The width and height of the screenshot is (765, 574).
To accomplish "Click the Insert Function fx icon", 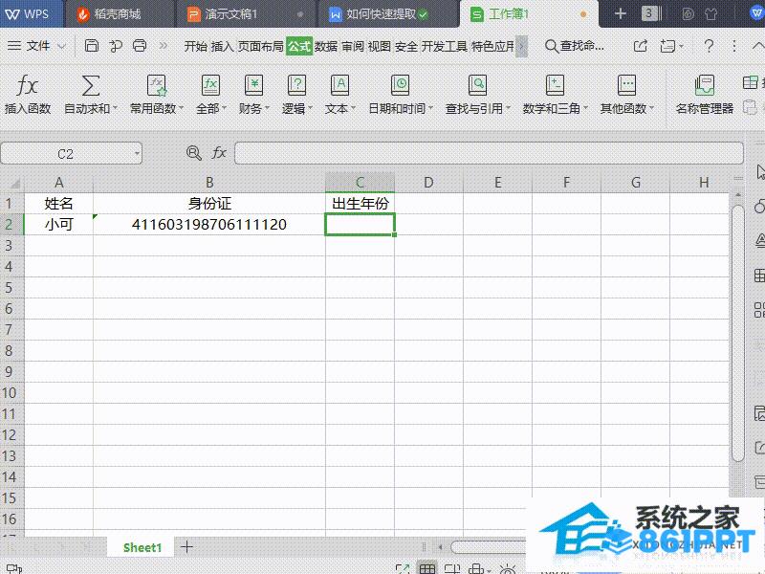I will pos(28,86).
